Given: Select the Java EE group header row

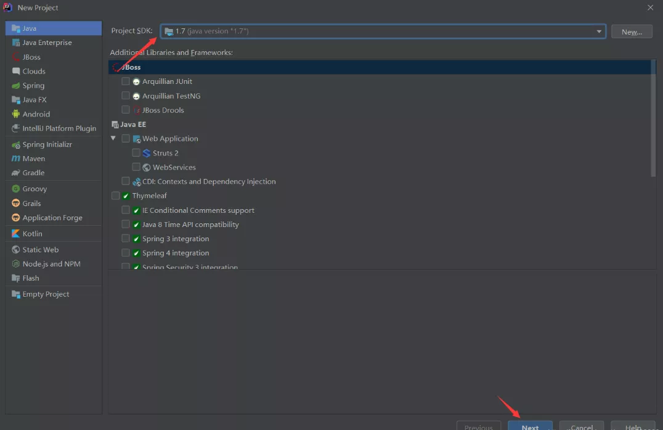Looking at the screenshot, I should 380,125.
